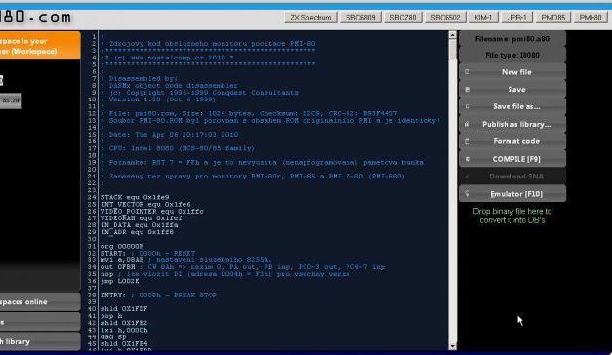Click the line 'IN_DATA equ 0x1ffa'

(x=139, y=225)
